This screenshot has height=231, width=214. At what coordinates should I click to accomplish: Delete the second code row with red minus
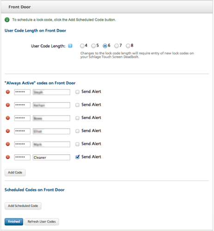[8, 105]
